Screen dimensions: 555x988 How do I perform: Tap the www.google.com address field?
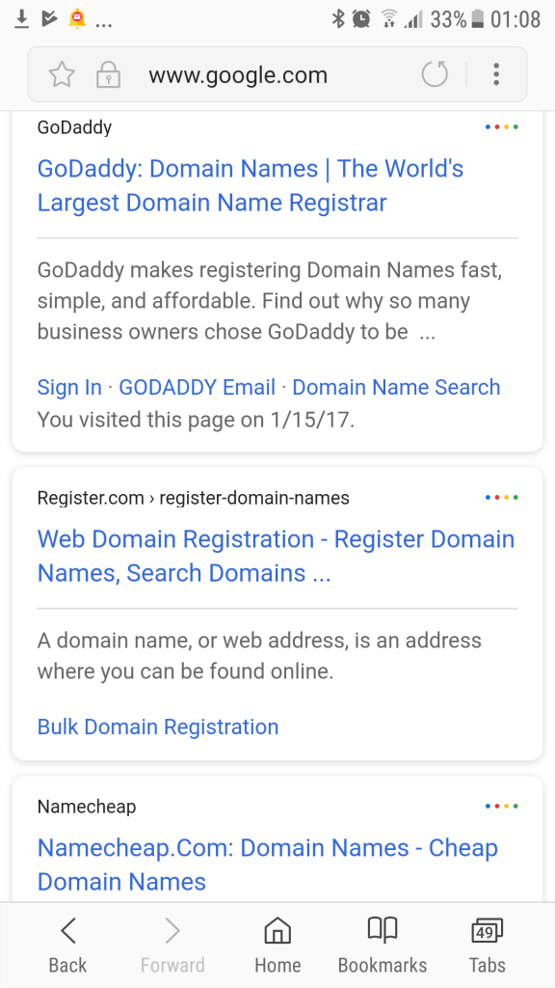(238, 75)
